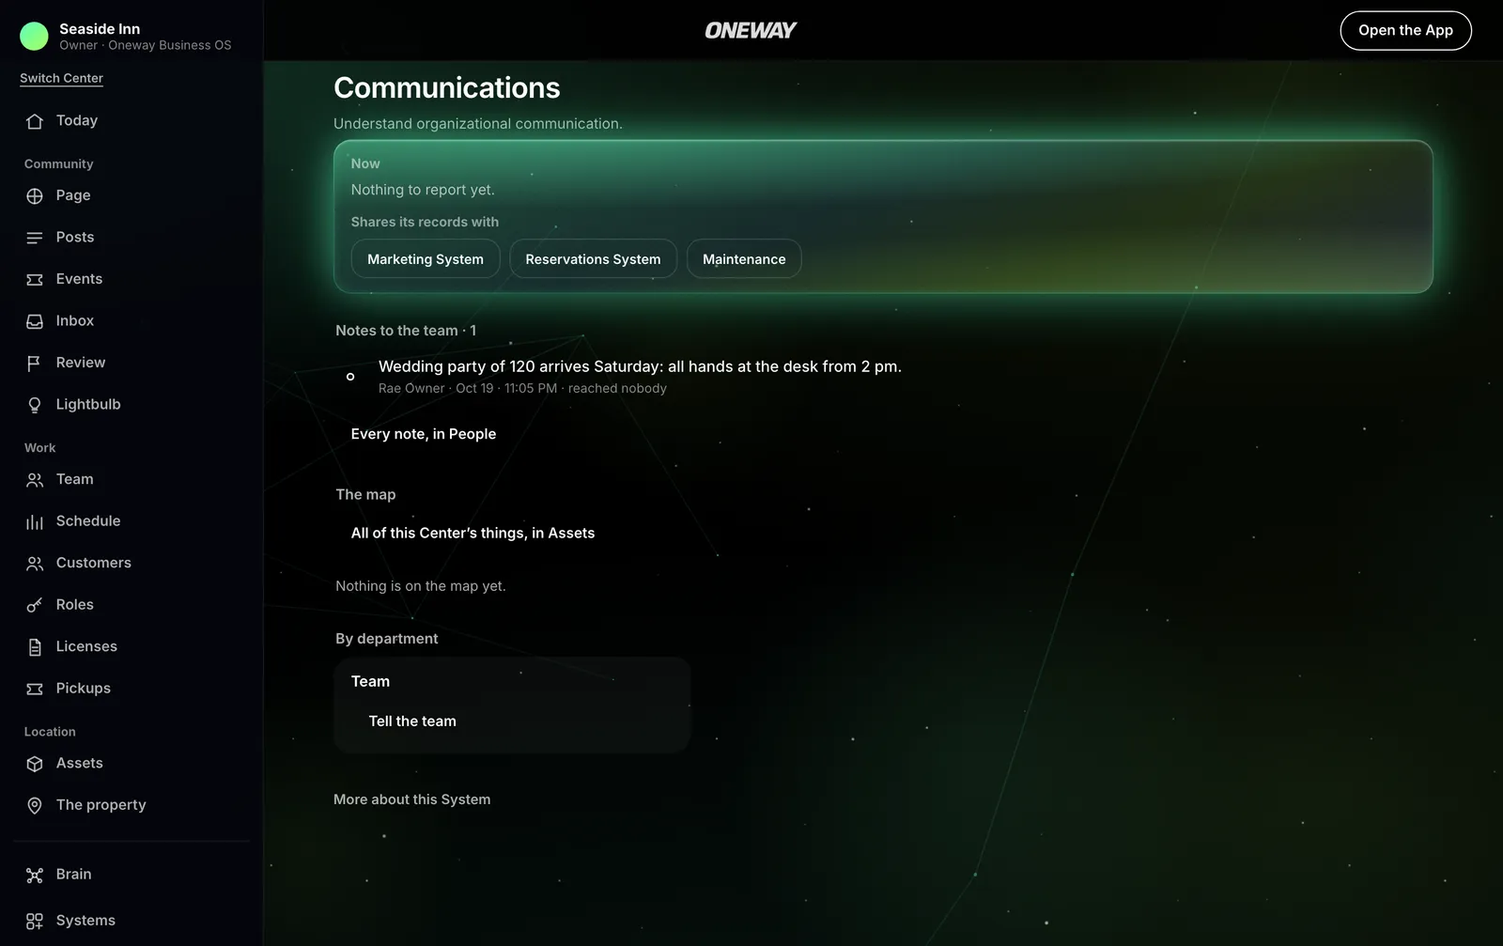Click the Schedule bars icon

35,522
